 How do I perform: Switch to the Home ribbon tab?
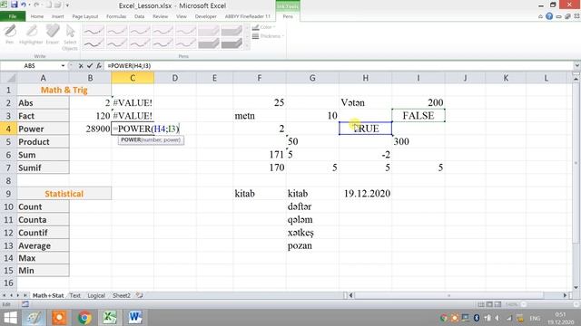click(x=36, y=16)
